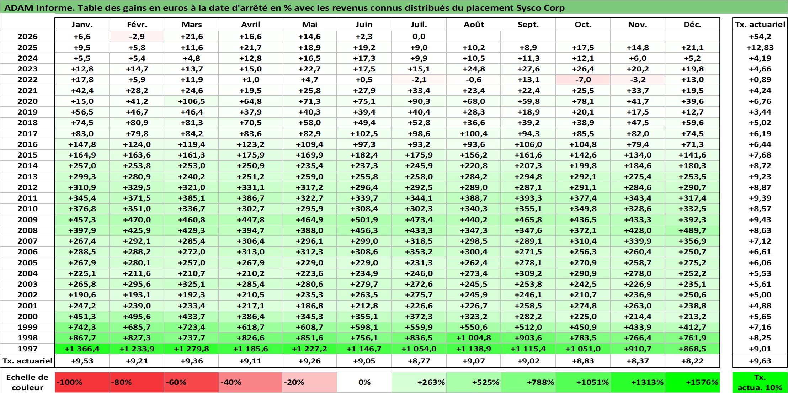Click the '+21,1' cell for December 2025
The height and width of the screenshot is (393, 788).
693,48
